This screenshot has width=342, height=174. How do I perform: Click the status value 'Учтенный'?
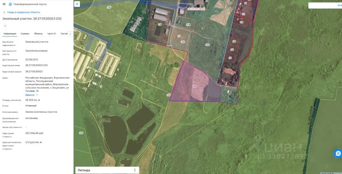coord(31,106)
